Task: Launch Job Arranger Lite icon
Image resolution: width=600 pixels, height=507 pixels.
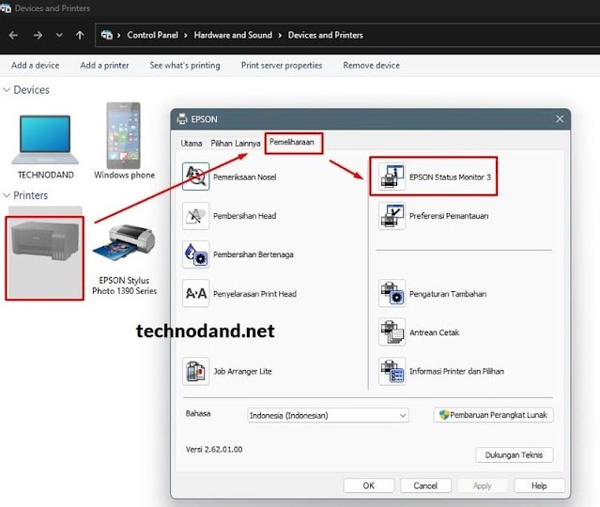Action: 196,371
